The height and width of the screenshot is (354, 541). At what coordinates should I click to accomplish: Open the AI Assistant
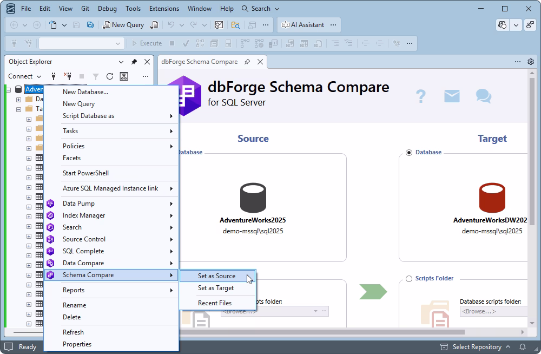click(x=303, y=25)
